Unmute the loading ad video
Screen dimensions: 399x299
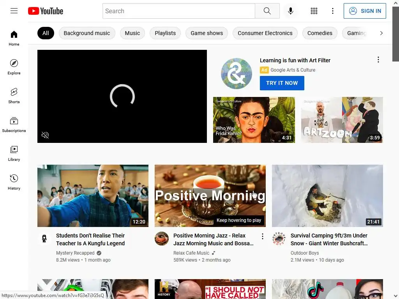(x=45, y=135)
